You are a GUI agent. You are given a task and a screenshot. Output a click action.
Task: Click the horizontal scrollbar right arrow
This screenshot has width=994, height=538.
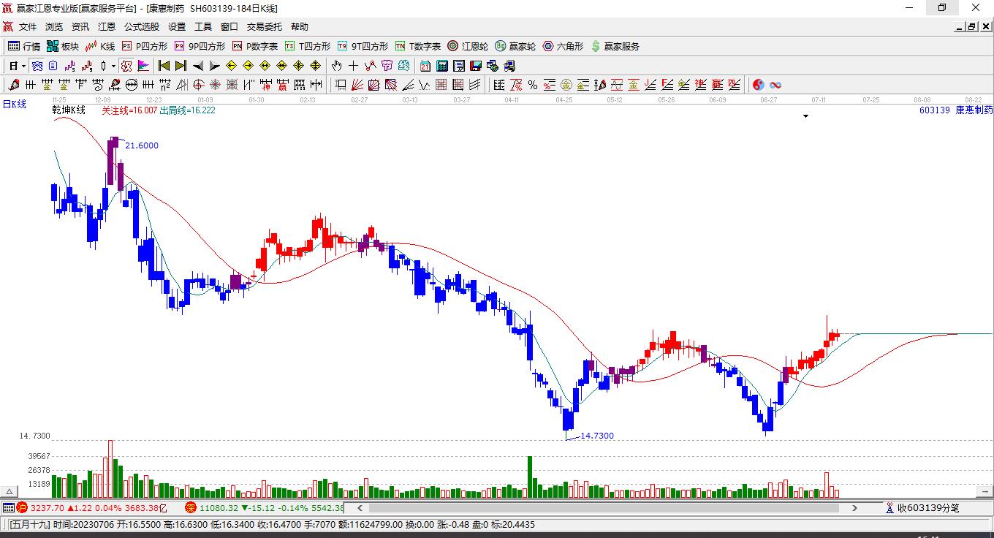click(x=854, y=508)
